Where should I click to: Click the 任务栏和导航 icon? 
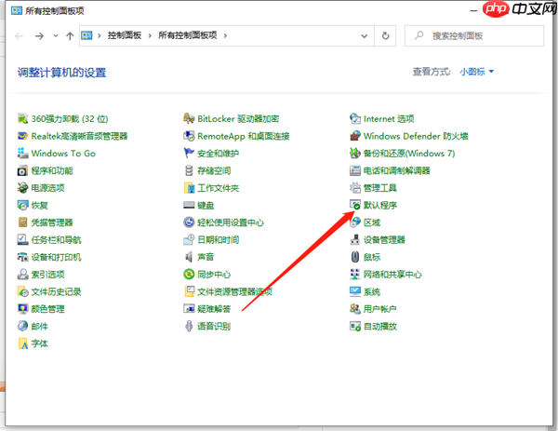[22, 240]
